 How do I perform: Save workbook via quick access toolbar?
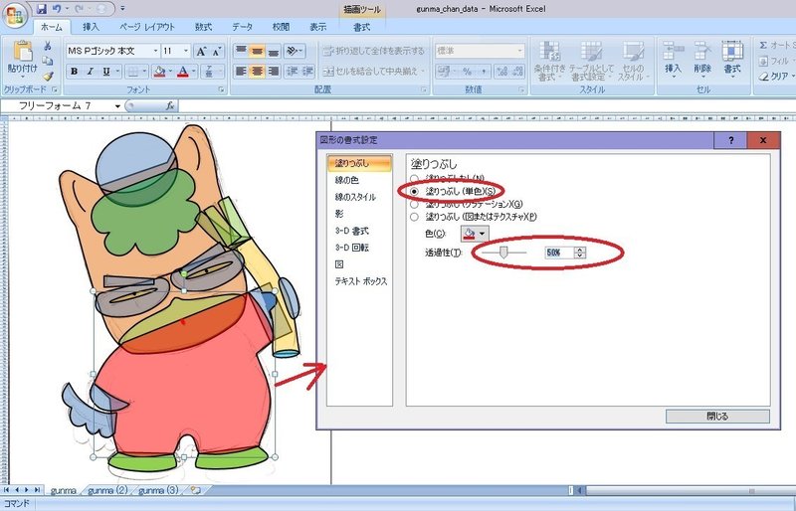[x=42, y=9]
